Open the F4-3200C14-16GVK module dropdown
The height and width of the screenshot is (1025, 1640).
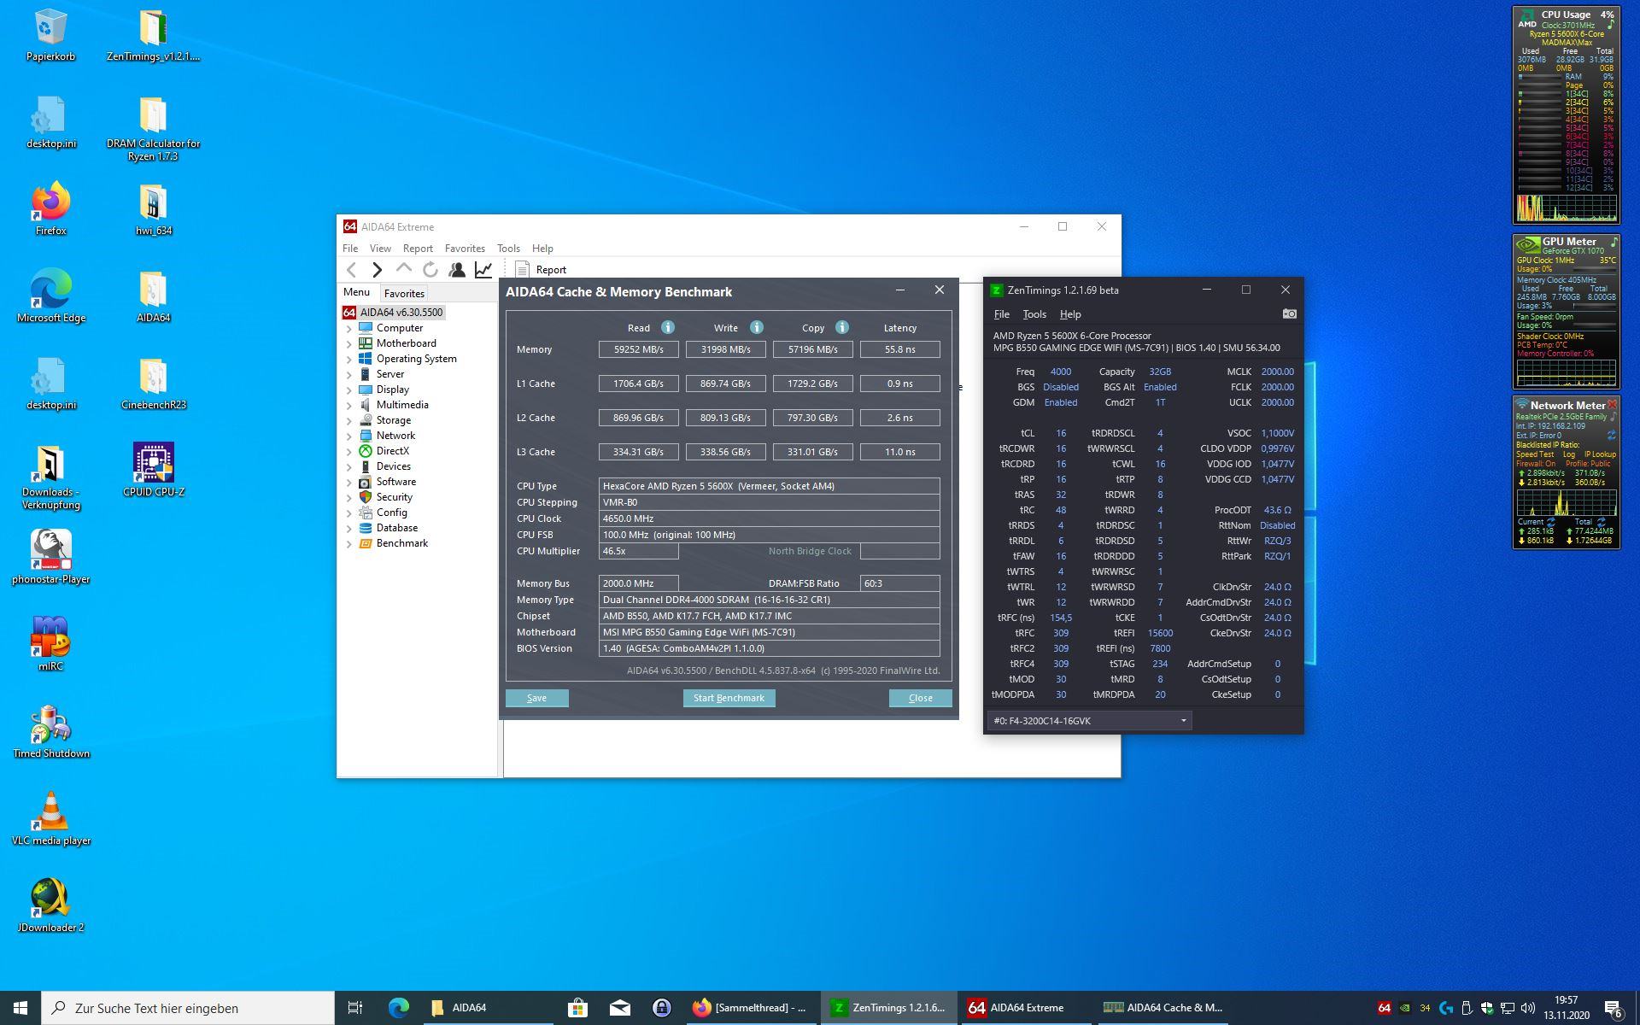click(x=1089, y=721)
